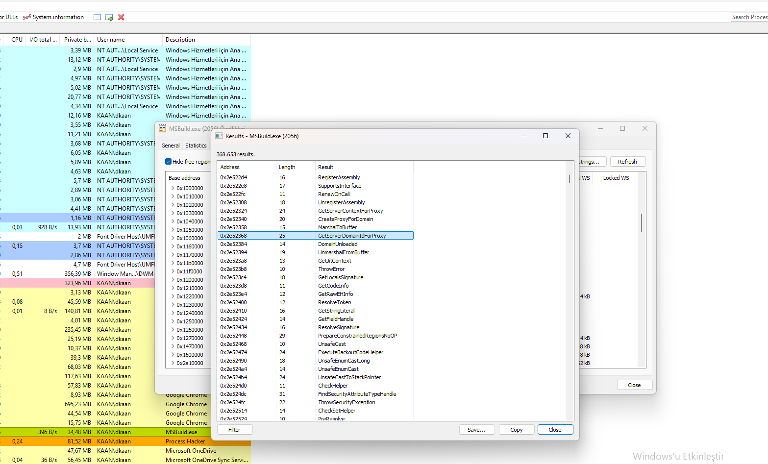This screenshot has height=464, width=768.
Task: Select the ThrowError result row
Action: 315,269
